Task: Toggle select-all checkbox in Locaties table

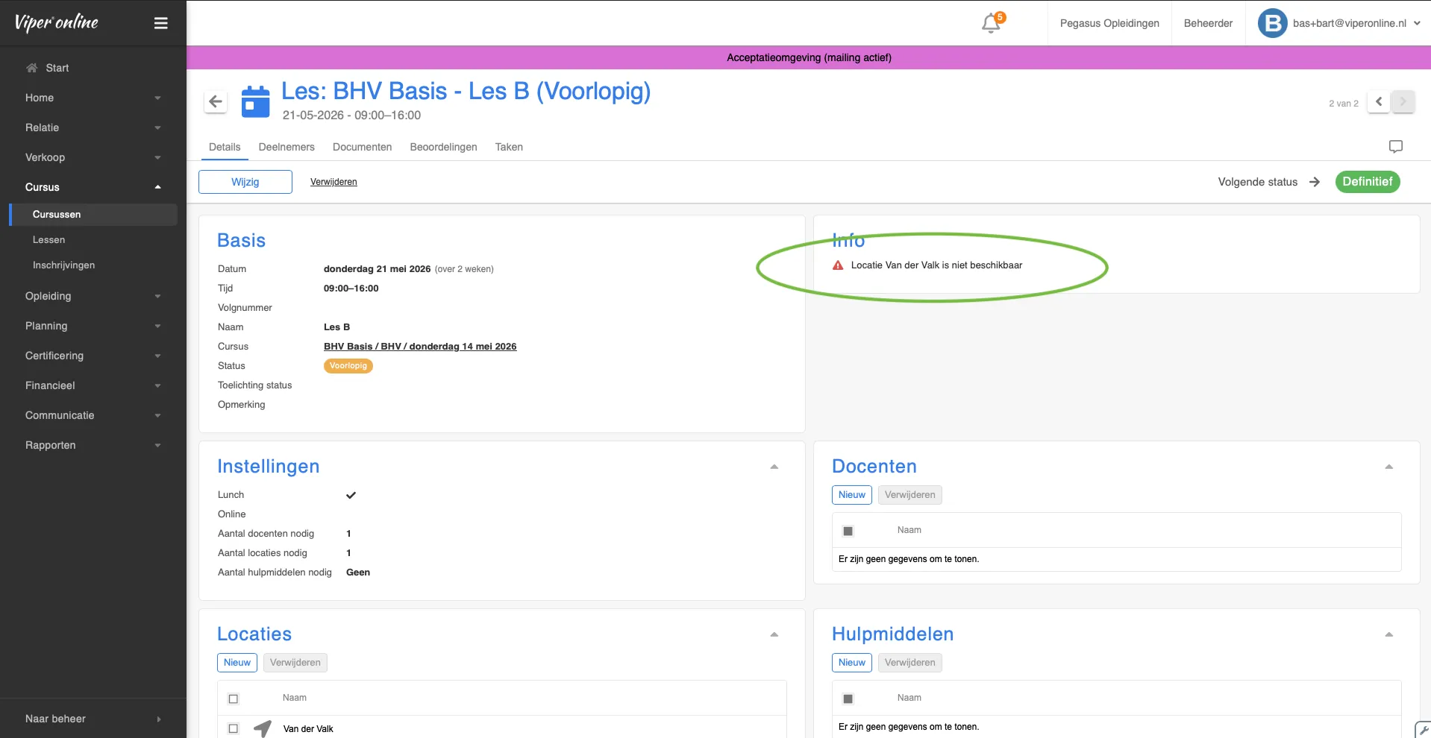Action: coord(234,698)
